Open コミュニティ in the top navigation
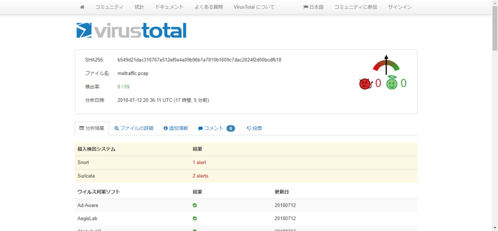Screen dimensions: 498x231 109,7
